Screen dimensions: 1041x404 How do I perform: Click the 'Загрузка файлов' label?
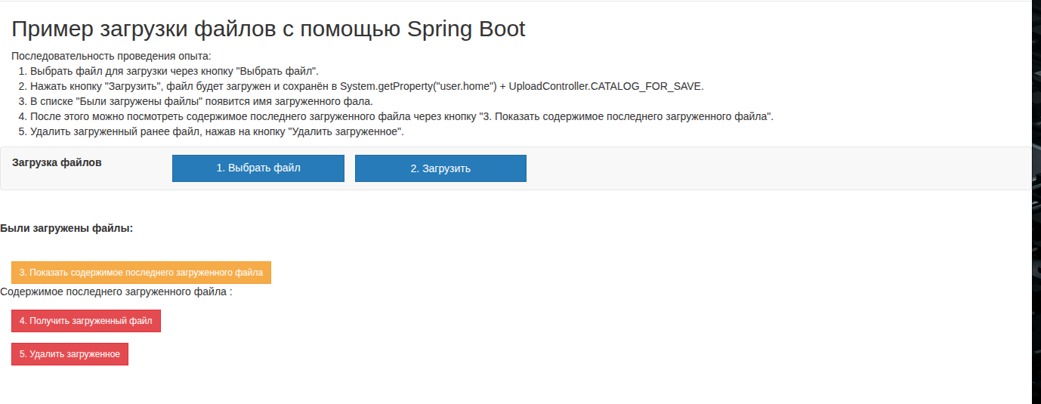point(57,162)
